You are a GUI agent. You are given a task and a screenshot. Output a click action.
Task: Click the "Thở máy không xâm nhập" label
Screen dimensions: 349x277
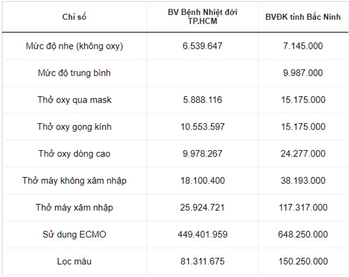[x=74, y=180]
